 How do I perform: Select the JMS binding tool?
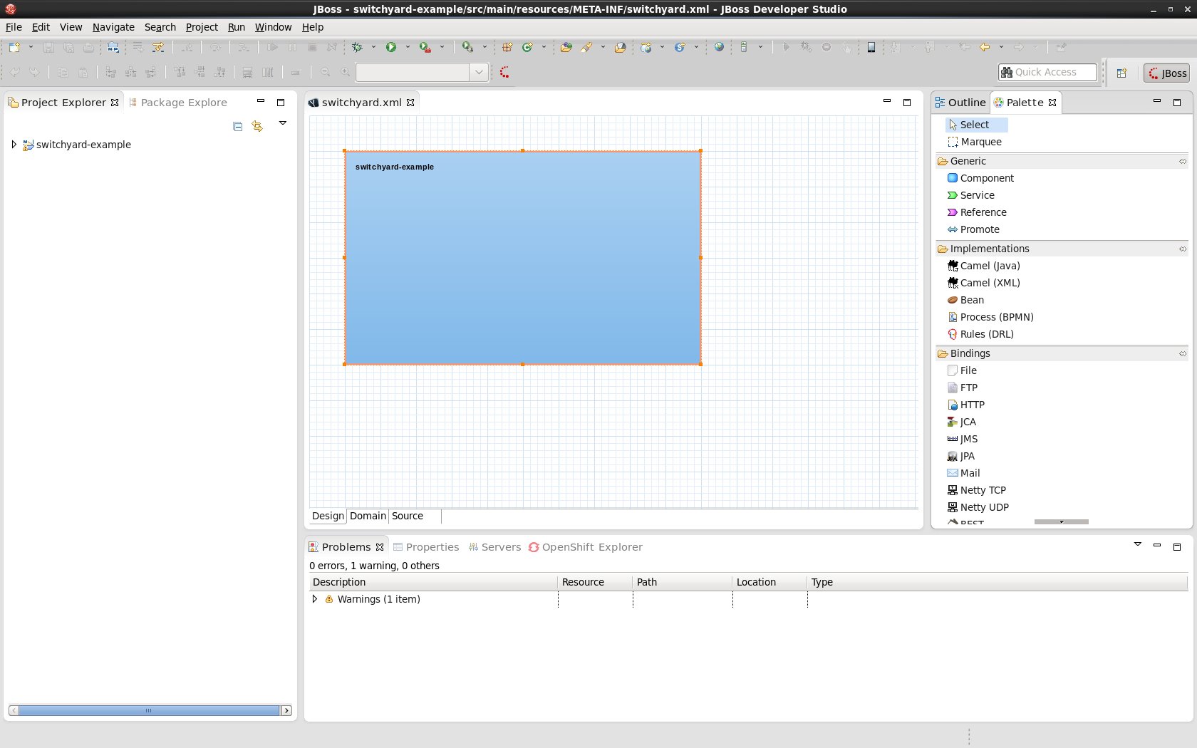coord(962,439)
